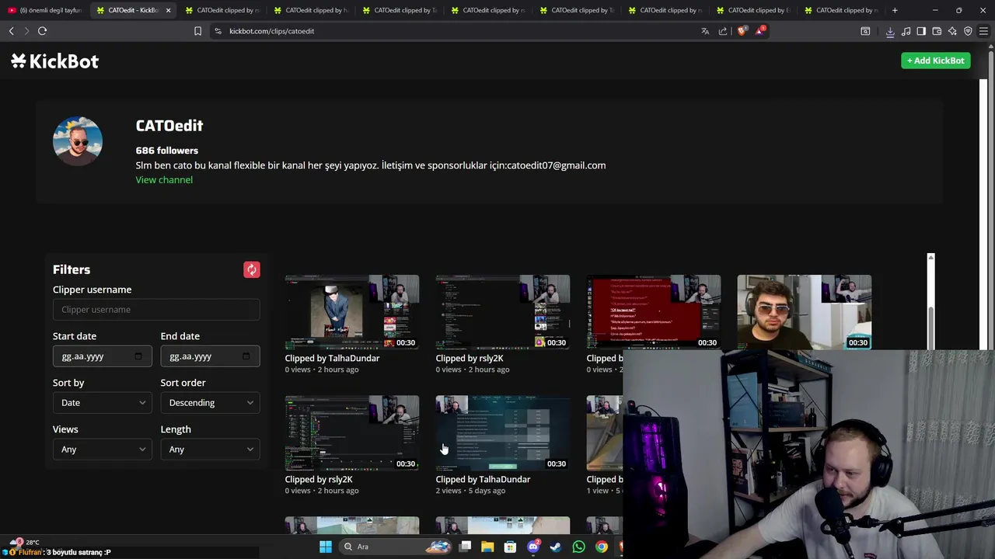Open the Sort order Descending dropdown
The height and width of the screenshot is (559, 995).
coord(210,402)
